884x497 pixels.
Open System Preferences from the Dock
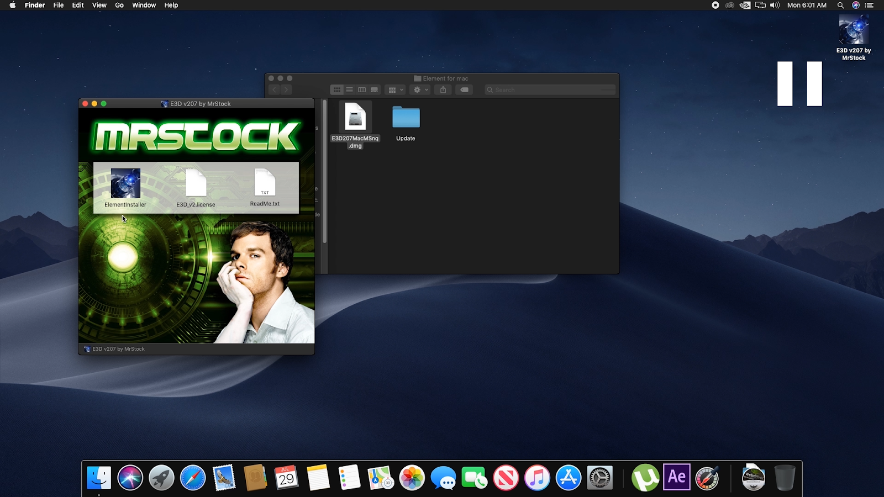[x=600, y=478]
